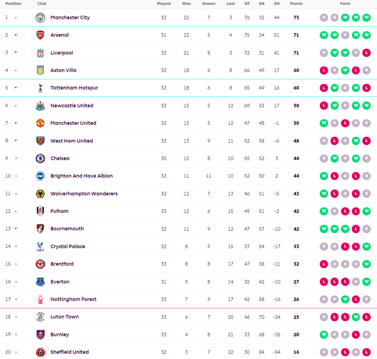Click the Points column header
Screen dimensions: 377x359
pyautogui.click(x=296, y=4)
